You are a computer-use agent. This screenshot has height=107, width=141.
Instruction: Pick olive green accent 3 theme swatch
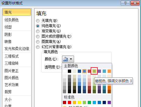[x=94, y=71]
